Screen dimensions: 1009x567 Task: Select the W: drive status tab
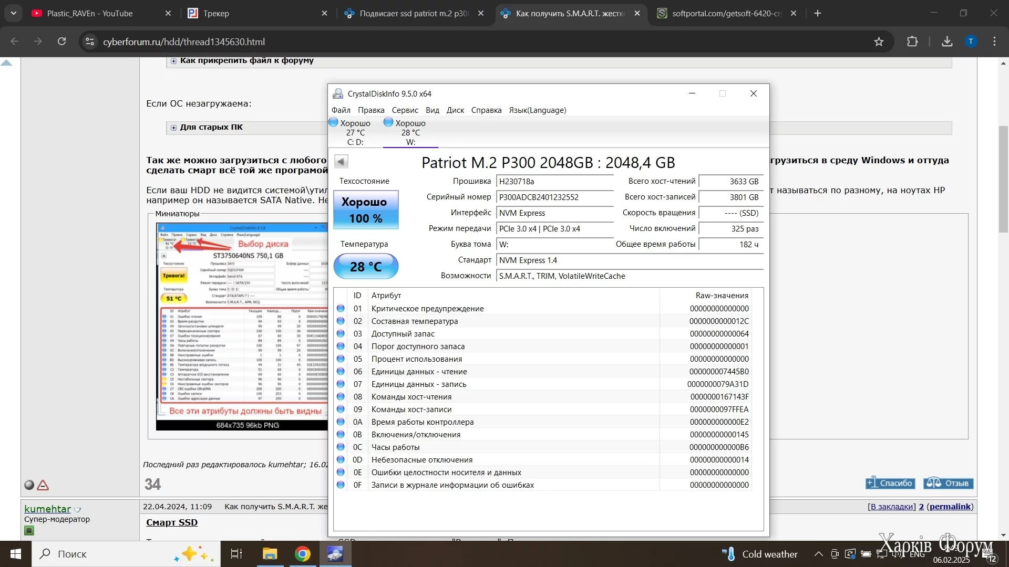click(410, 132)
